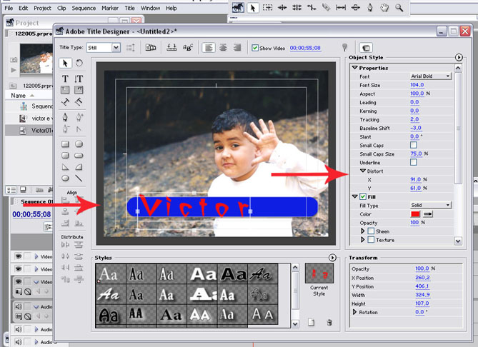
Task: Open the Font dropdown showing Arial Bold
Action: click(x=431, y=76)
